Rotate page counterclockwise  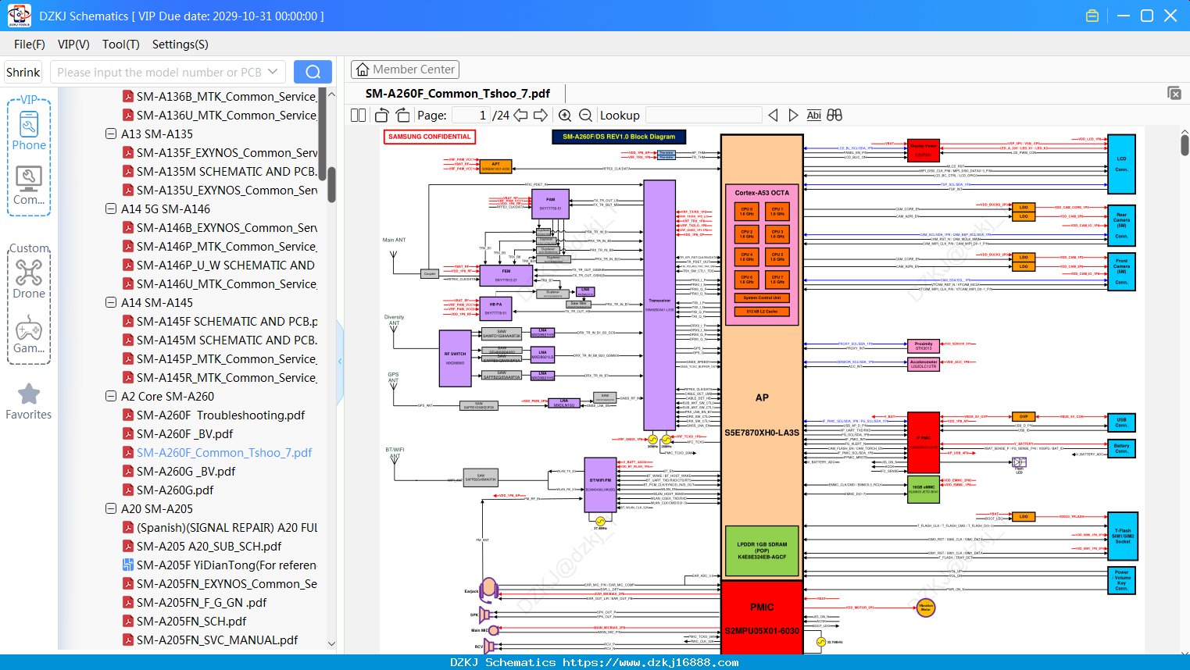382,116
